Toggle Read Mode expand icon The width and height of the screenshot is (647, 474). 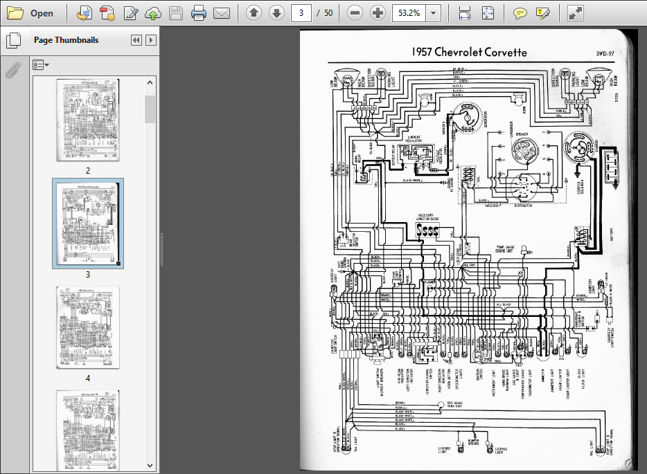click(x=575, y=13)
